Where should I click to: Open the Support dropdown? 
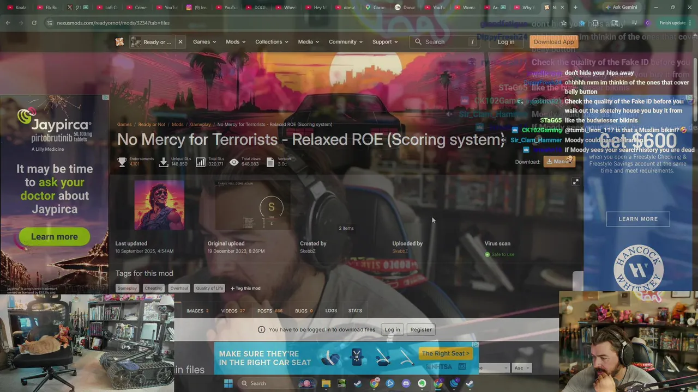[385, 42]
